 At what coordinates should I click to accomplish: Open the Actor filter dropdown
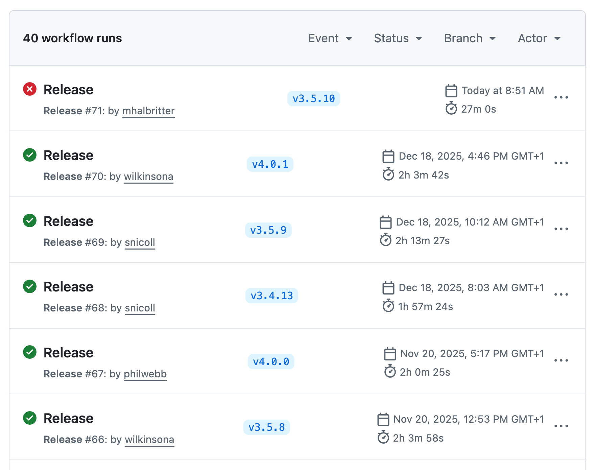coord(539,38)
